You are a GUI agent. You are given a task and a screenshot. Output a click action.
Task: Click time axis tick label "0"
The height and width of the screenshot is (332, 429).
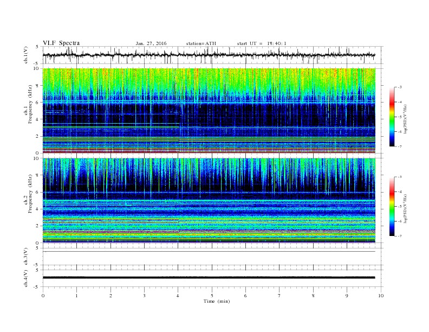(x=43, y=296)
